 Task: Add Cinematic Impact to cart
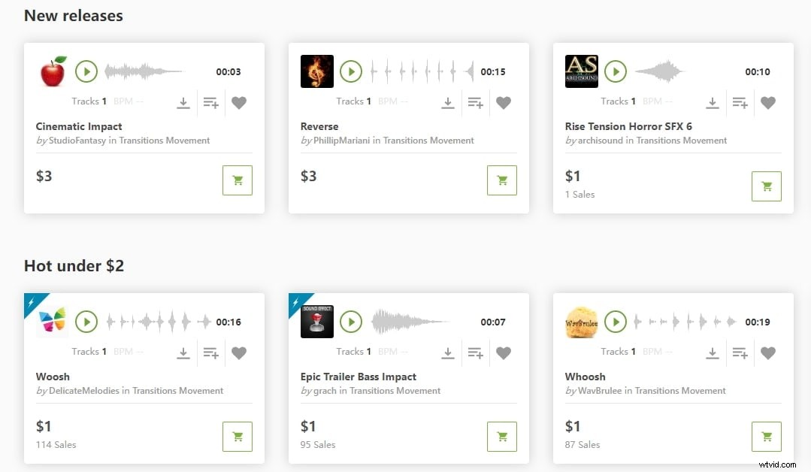tap(238, 180)
